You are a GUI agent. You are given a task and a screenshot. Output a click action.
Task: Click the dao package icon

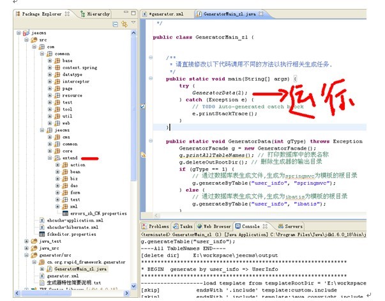65,185
